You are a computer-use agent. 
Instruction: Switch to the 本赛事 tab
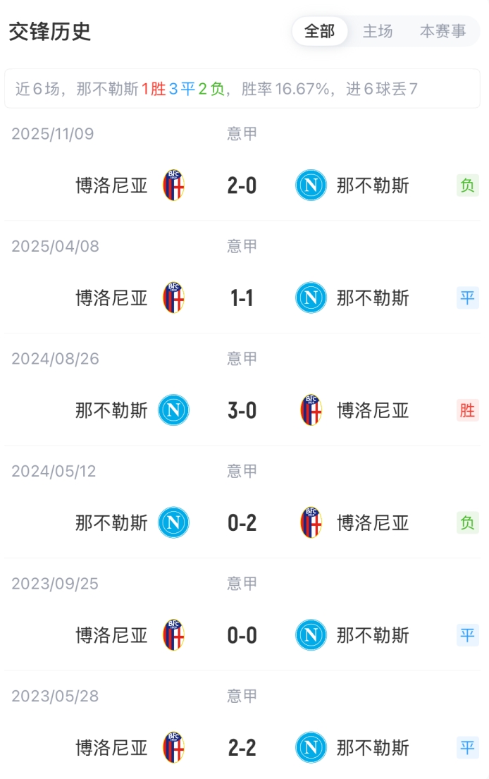pos(442,32)
